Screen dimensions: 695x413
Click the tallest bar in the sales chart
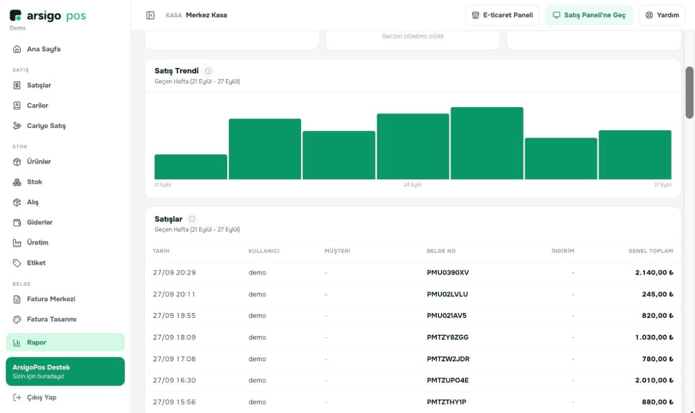click(x=487, y=143)
